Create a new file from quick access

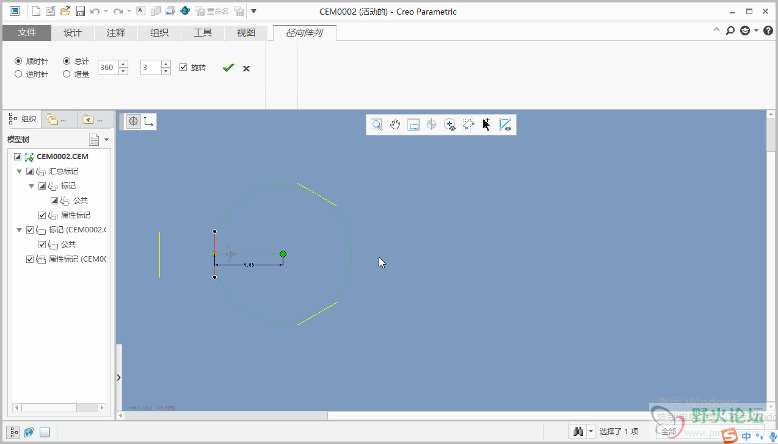(x=36, y=11)
